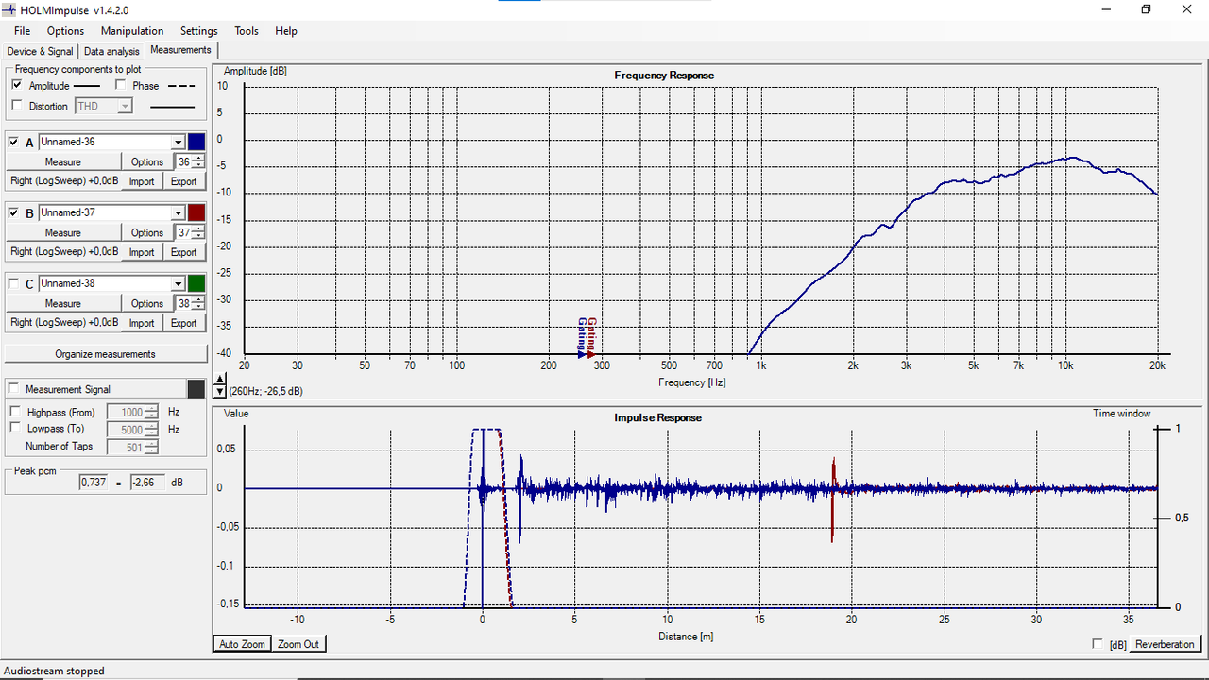Enable the Lowpass (To) checkbox
Image resolution: width=1209 pixels, height=680 pixels.
coord(15,428)
